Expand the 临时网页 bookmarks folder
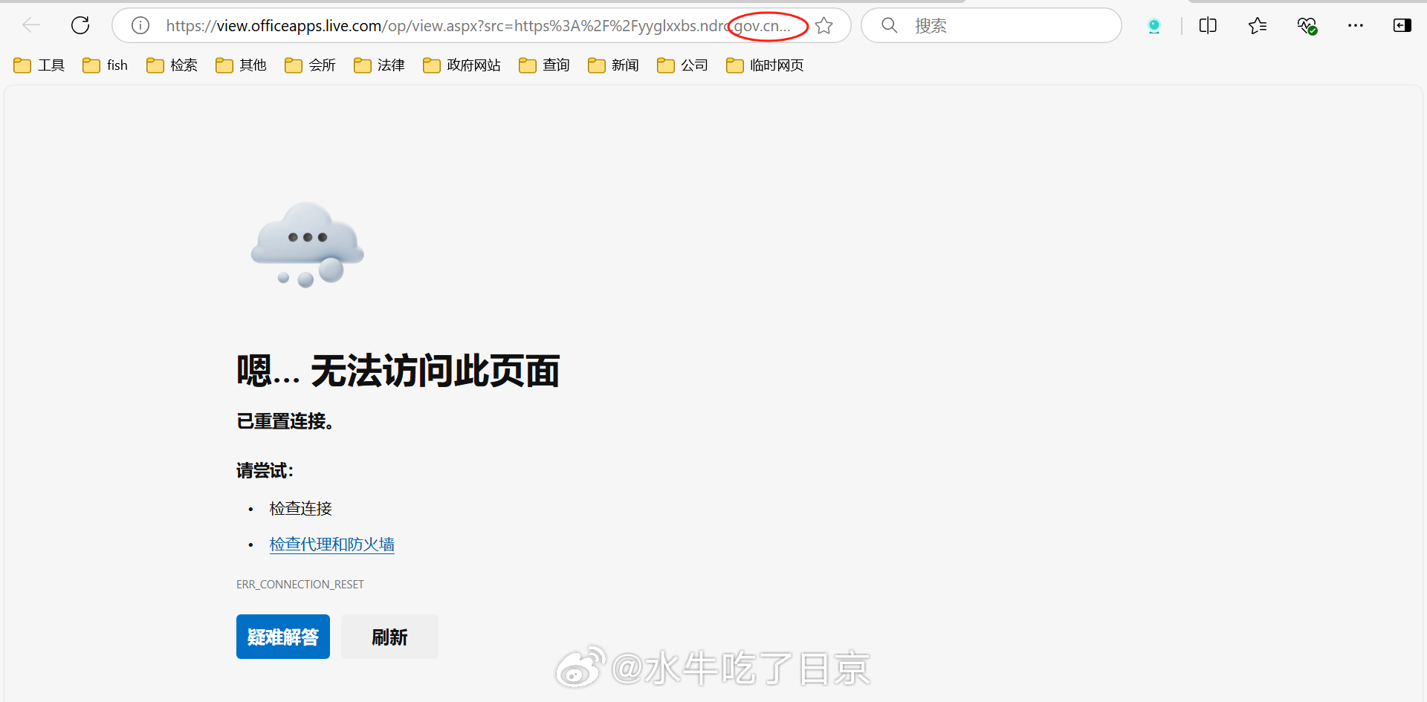1427x702 pixels. [x=765, y=65]
